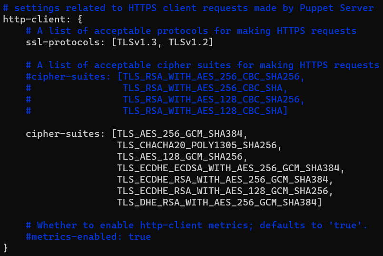Click the comment about http-client metrics
Image resolution: width=383 pixels, height=256 pixels.
[x=196, y=225]
